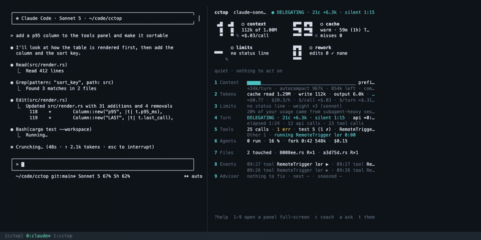This screenshot has height=240, width=481.
Task: Click the line 118 Column::new("p95") diff row
Action: point(96,111)
